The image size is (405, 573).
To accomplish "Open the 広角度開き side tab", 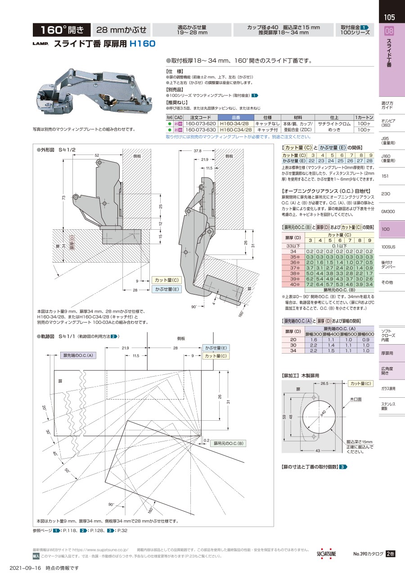I will coord(388,371).
